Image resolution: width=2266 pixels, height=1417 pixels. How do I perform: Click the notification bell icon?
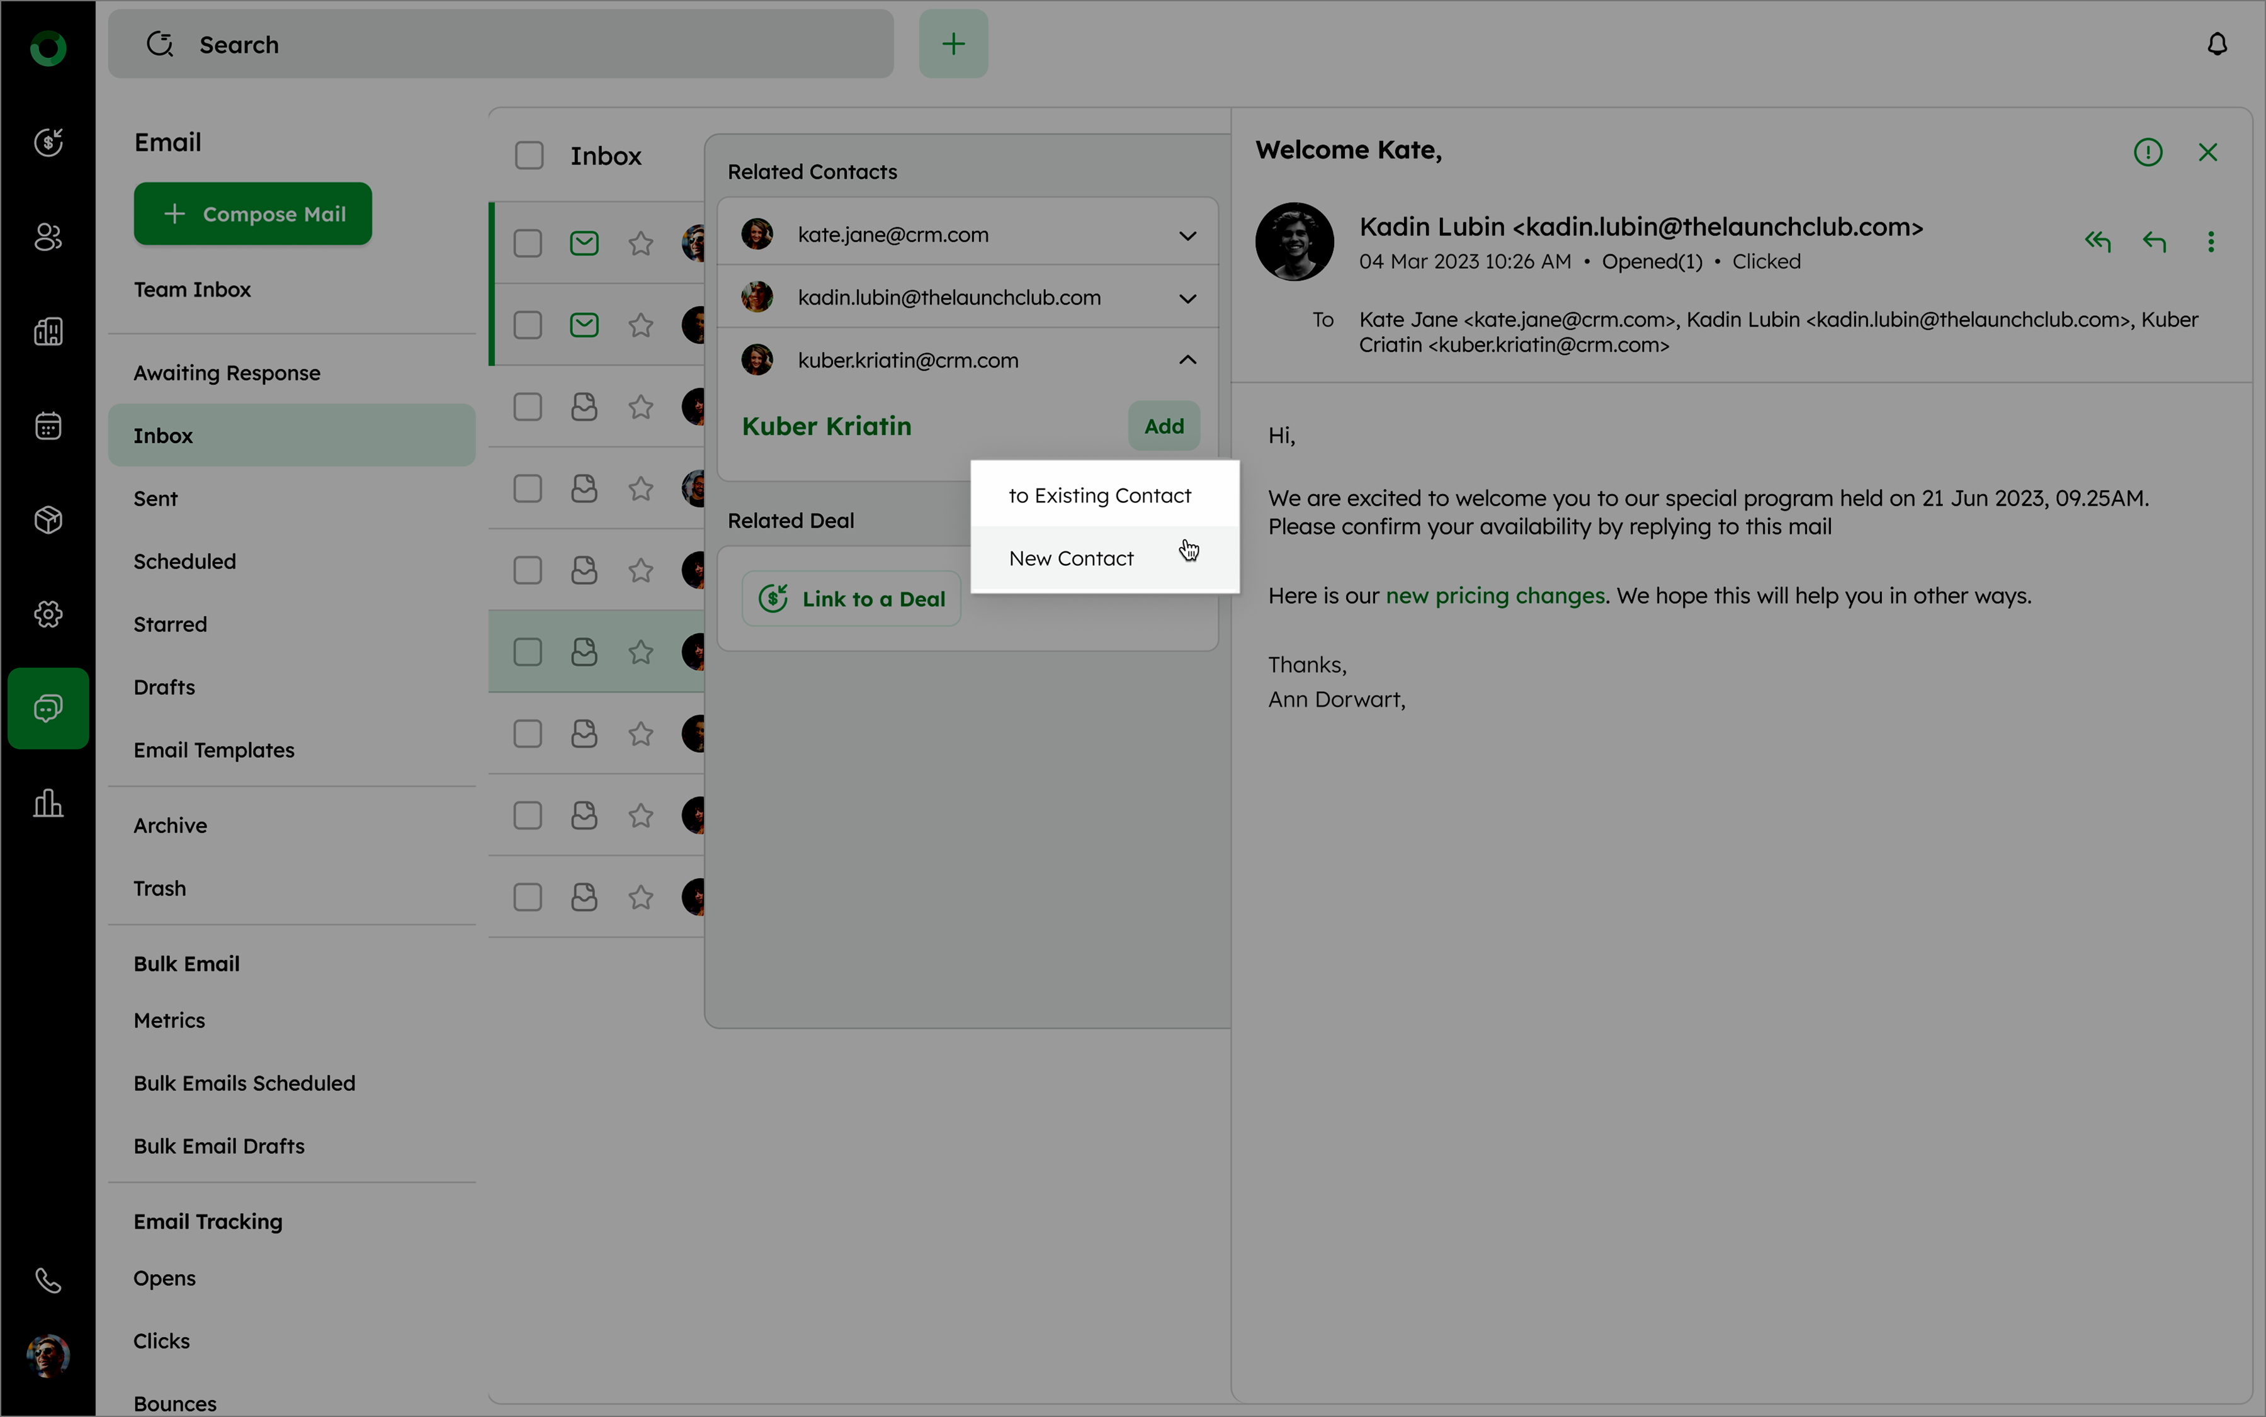(2216, 44)
